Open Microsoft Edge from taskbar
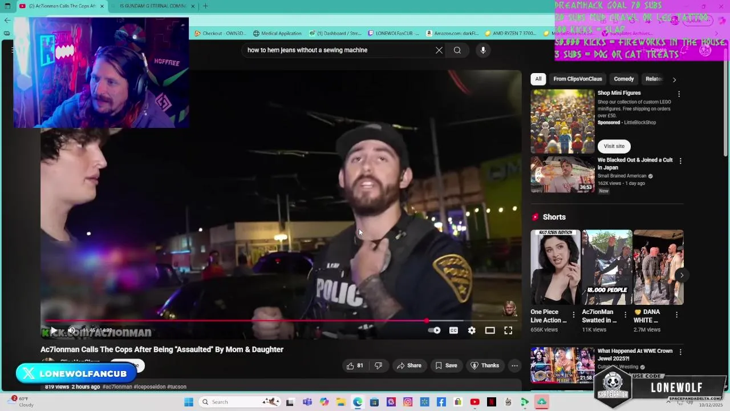The image size is (730, 411). click(358, 402)
